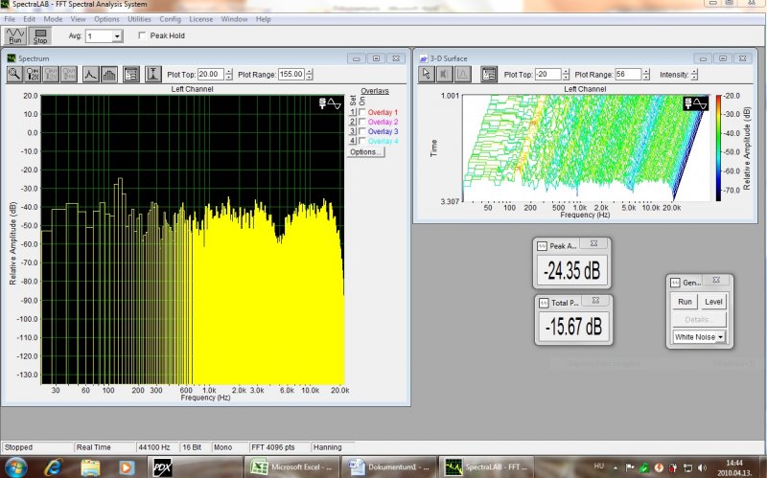Increase Spectrum Plot Top with up arrow
Screen dimensions: 767x478
[x=228, y=71]
